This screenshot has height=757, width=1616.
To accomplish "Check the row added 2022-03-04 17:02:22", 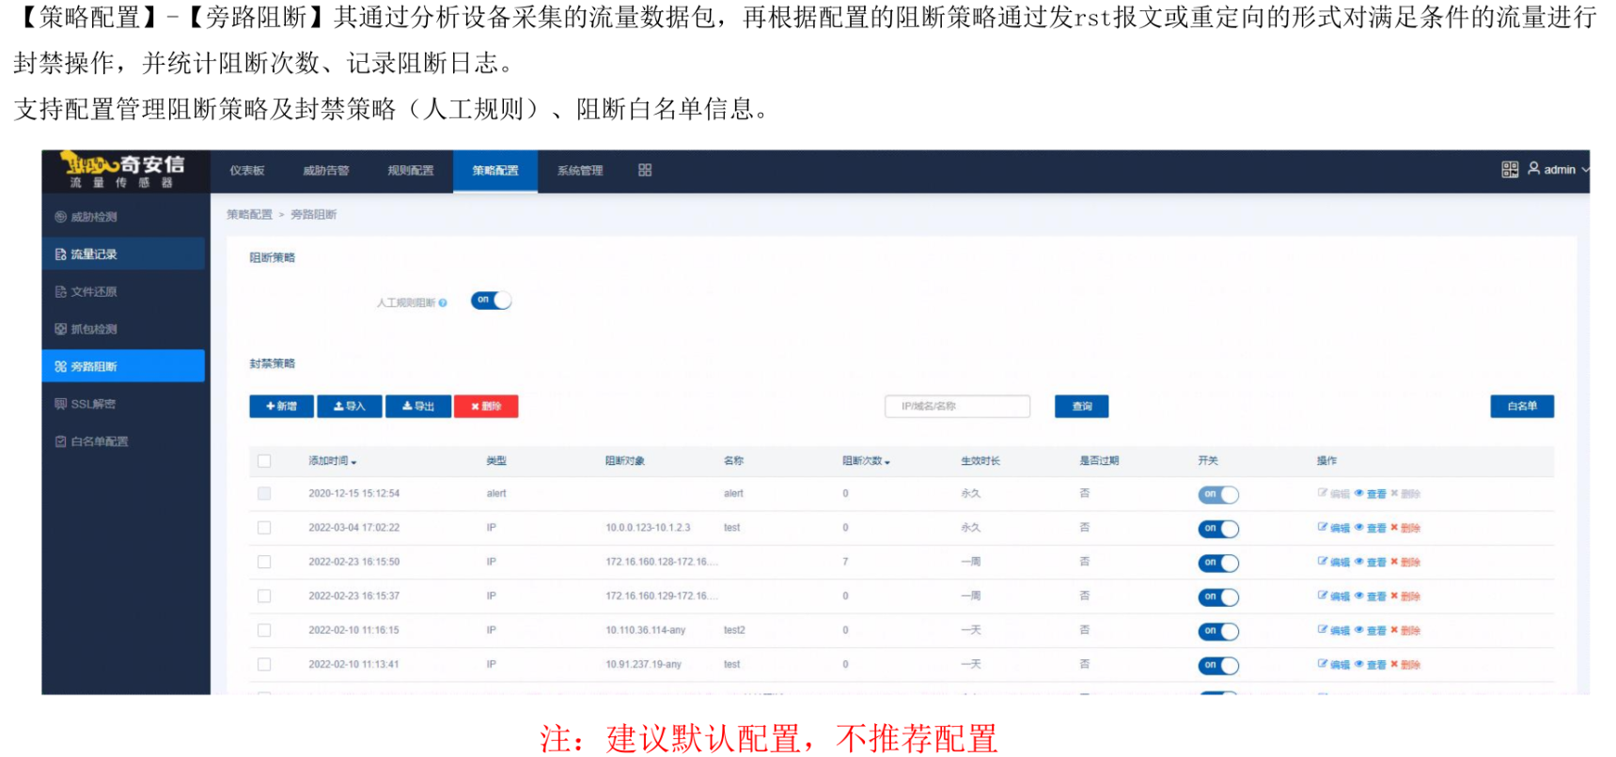I will tap(264, 528).
